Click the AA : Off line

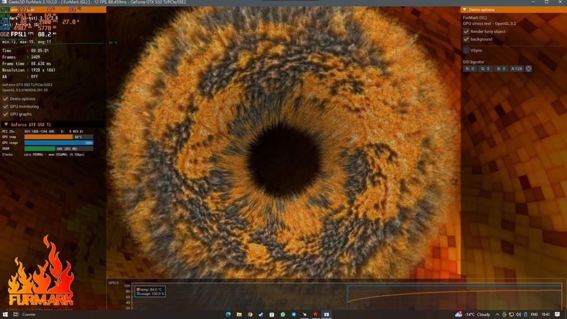20,76
